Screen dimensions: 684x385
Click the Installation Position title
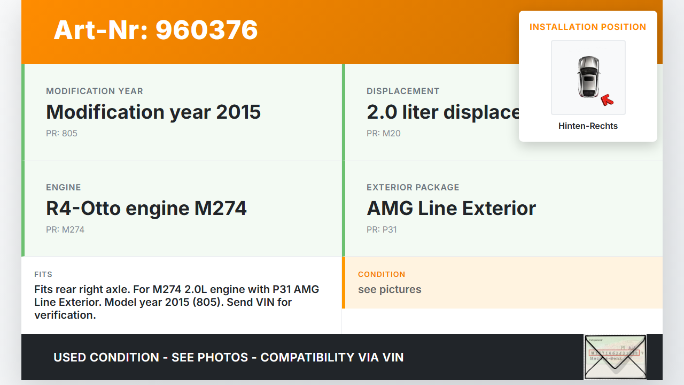[x=588, y=27]
